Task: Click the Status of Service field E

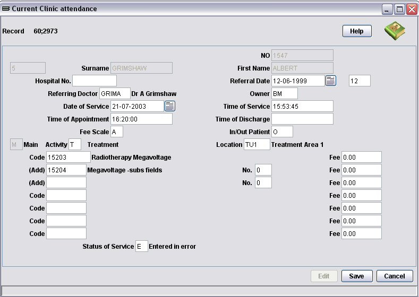Action: [x=142, y=246]
